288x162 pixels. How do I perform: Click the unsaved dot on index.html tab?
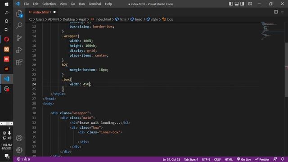pos(54,12)
